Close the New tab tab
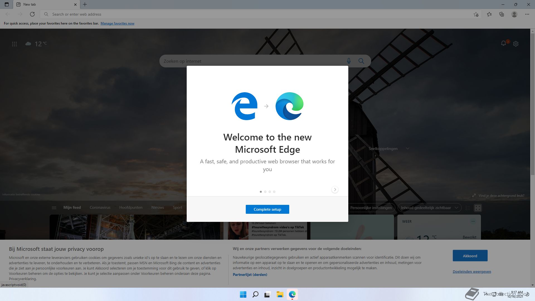Screen dimensions: 535x301 [x=75, y=4]
